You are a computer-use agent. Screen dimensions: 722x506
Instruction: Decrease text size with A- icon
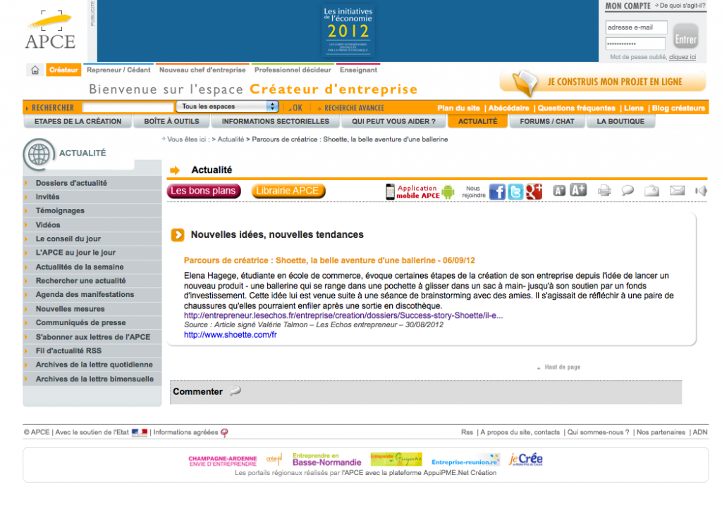(559, 190)
